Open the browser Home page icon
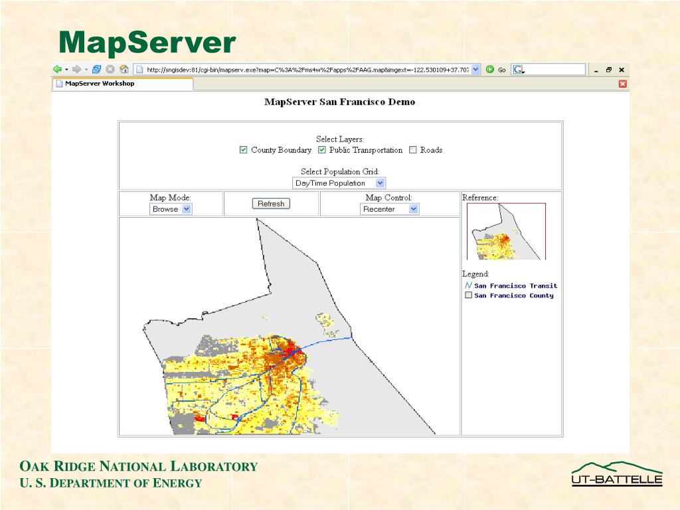The image size is (680, 510). tap(124, 69)
